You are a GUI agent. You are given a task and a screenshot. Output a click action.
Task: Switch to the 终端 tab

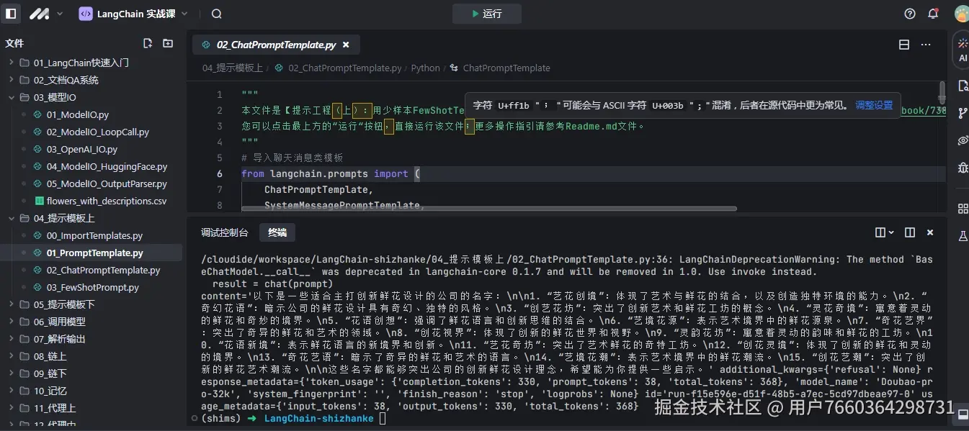click(277, 232)
